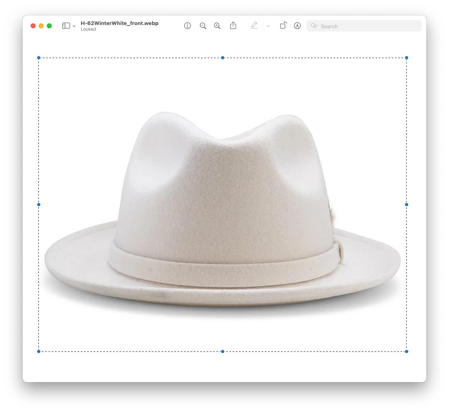The height and width of the screenshot is (412, 449).
Task: Expand the highlight color options chevron
Action: pos(269,26)
